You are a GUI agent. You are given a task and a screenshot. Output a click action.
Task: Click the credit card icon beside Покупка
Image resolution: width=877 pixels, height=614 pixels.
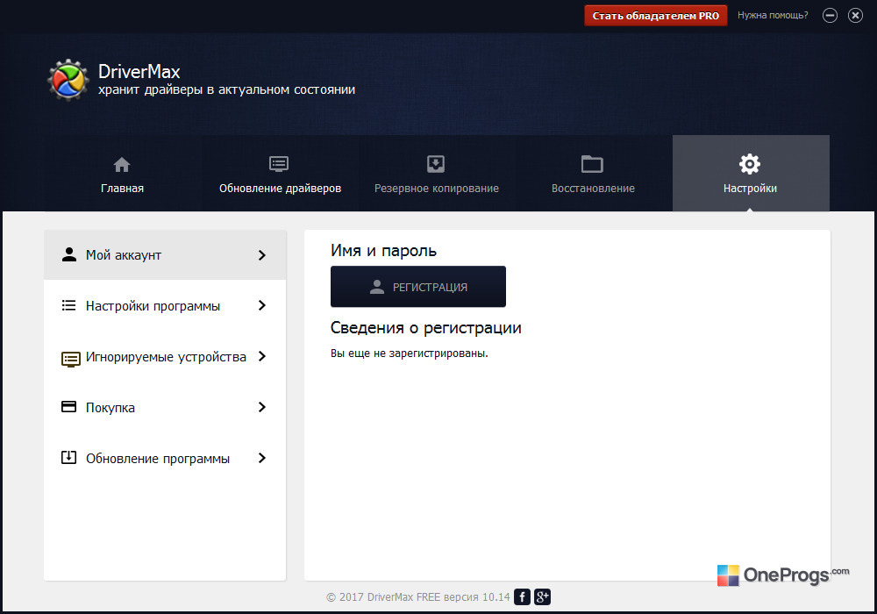(x=68, y=406)
